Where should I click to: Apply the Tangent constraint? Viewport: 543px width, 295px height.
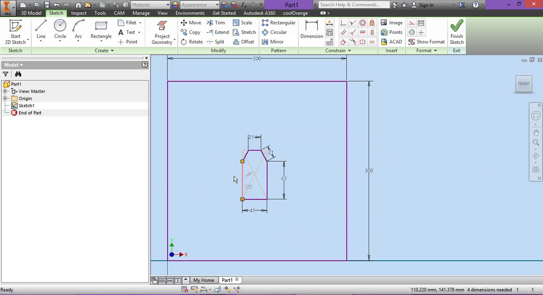coord(343,42)
